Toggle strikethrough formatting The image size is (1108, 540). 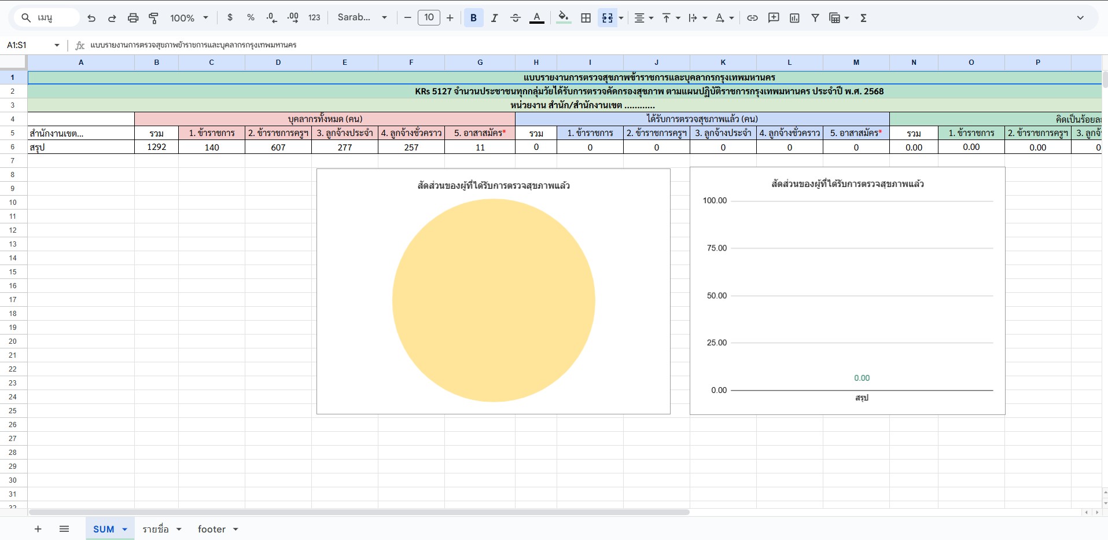tap(516, 18)
